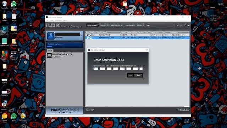Open the Help menu
Viewport: 227px width, 128px height.
(x=65, y=21)
